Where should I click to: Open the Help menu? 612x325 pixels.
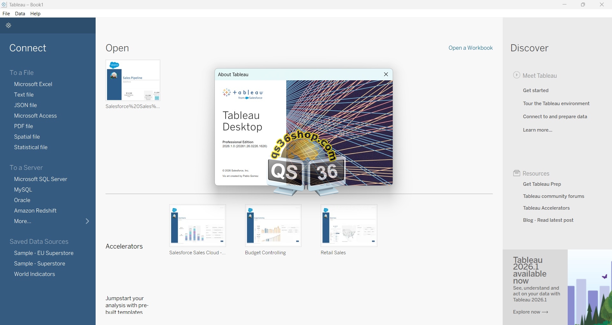coord(35,14)
